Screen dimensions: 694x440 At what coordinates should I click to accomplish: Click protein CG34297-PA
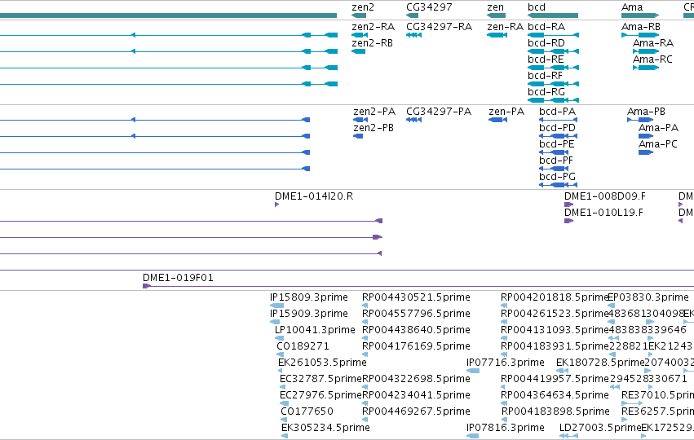pyautogui.click(x=439, y=112)
